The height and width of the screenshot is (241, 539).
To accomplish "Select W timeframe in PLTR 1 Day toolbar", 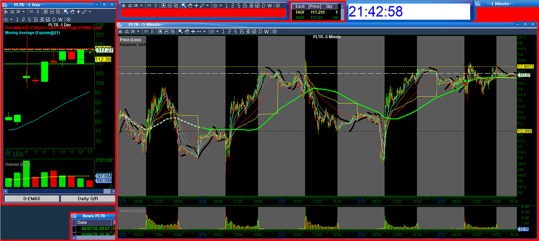I will tap(60, 19).
